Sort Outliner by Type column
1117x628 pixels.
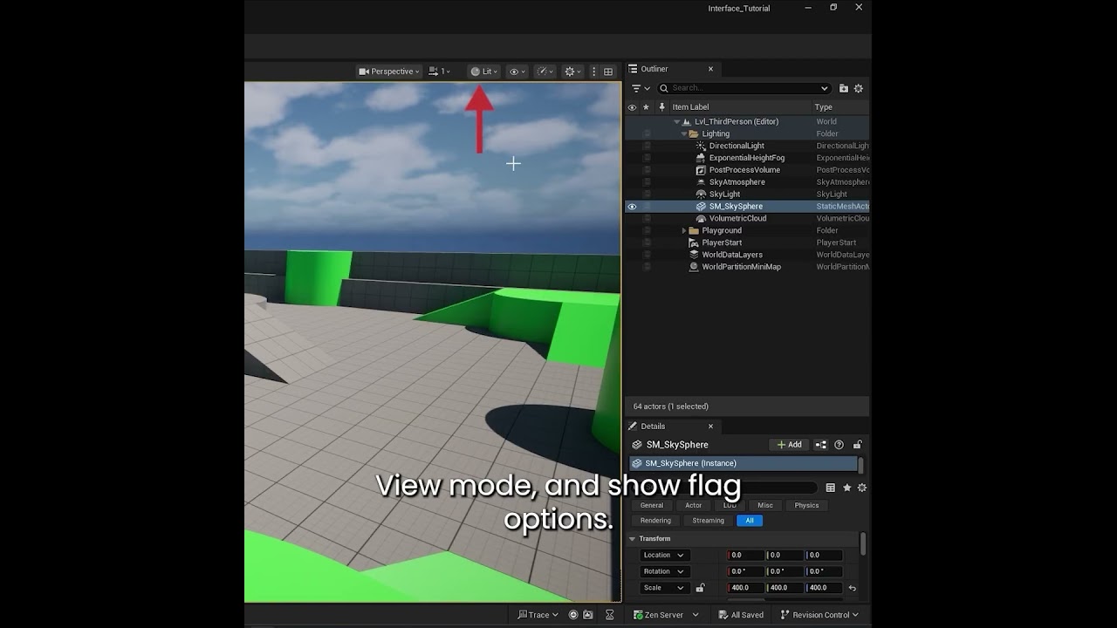click(823, 107)
